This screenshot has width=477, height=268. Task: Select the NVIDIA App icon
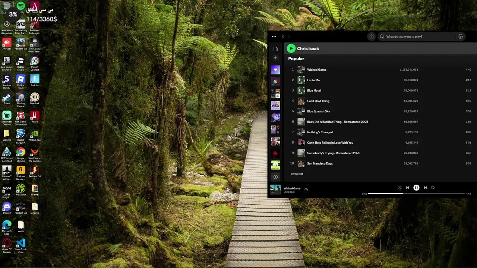click(x=35, y=135)
